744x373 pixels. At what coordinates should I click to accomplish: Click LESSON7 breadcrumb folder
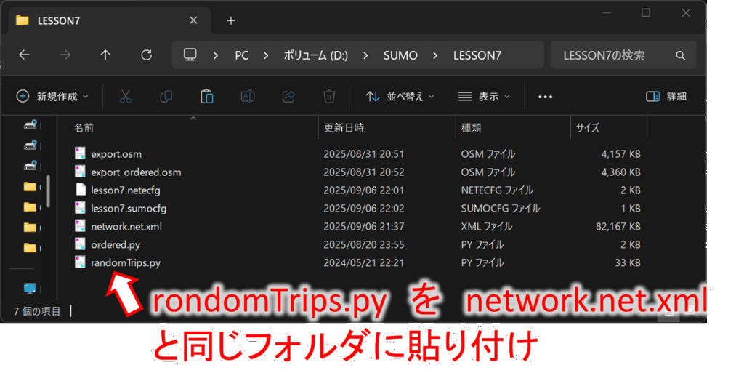477,55
